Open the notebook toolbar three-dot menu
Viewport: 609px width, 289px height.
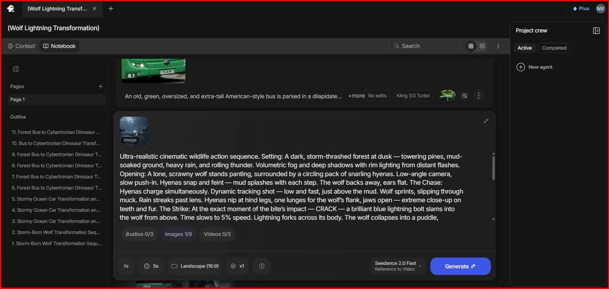point(498,46)
